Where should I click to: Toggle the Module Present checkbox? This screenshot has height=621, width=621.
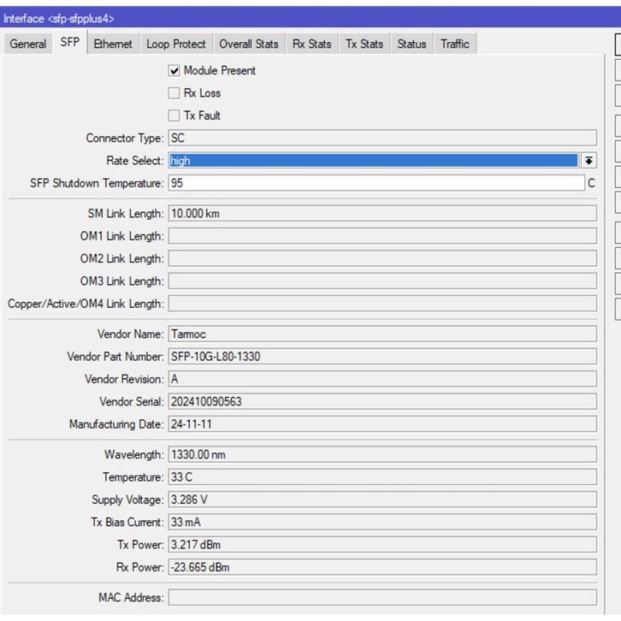[x=174, y=71]
